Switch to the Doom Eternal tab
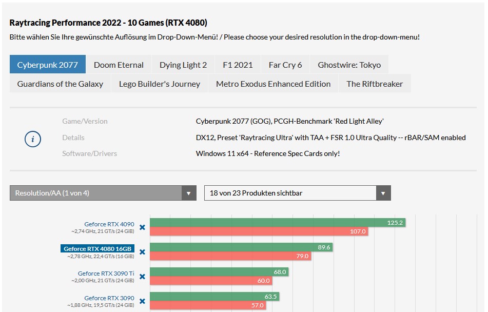 [119, 65]
